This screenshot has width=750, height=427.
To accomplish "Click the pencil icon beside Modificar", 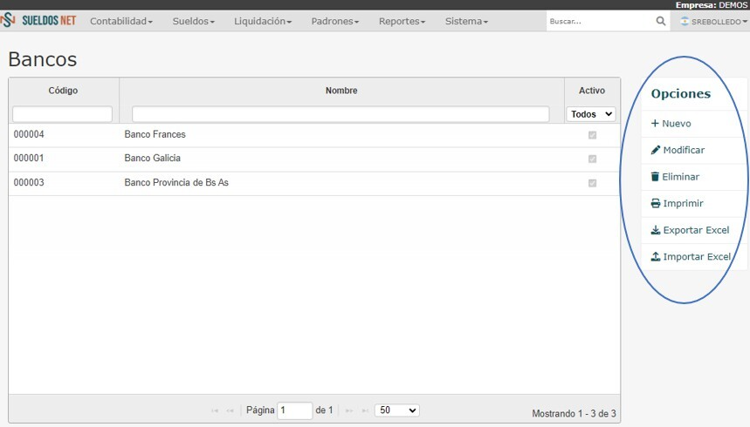I will click(x=656, y=150).
